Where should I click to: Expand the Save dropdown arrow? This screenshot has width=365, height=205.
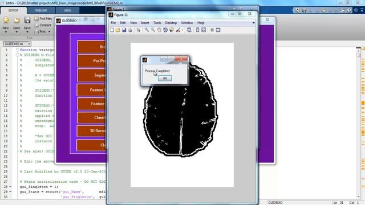click(x=27, y=32)
